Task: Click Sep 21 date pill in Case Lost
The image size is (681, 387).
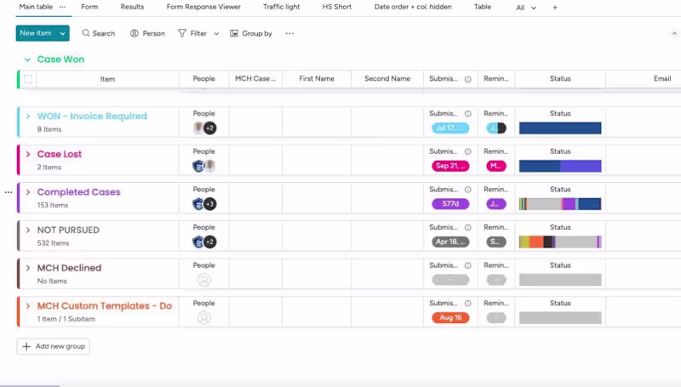Action: tap(450, 166)
